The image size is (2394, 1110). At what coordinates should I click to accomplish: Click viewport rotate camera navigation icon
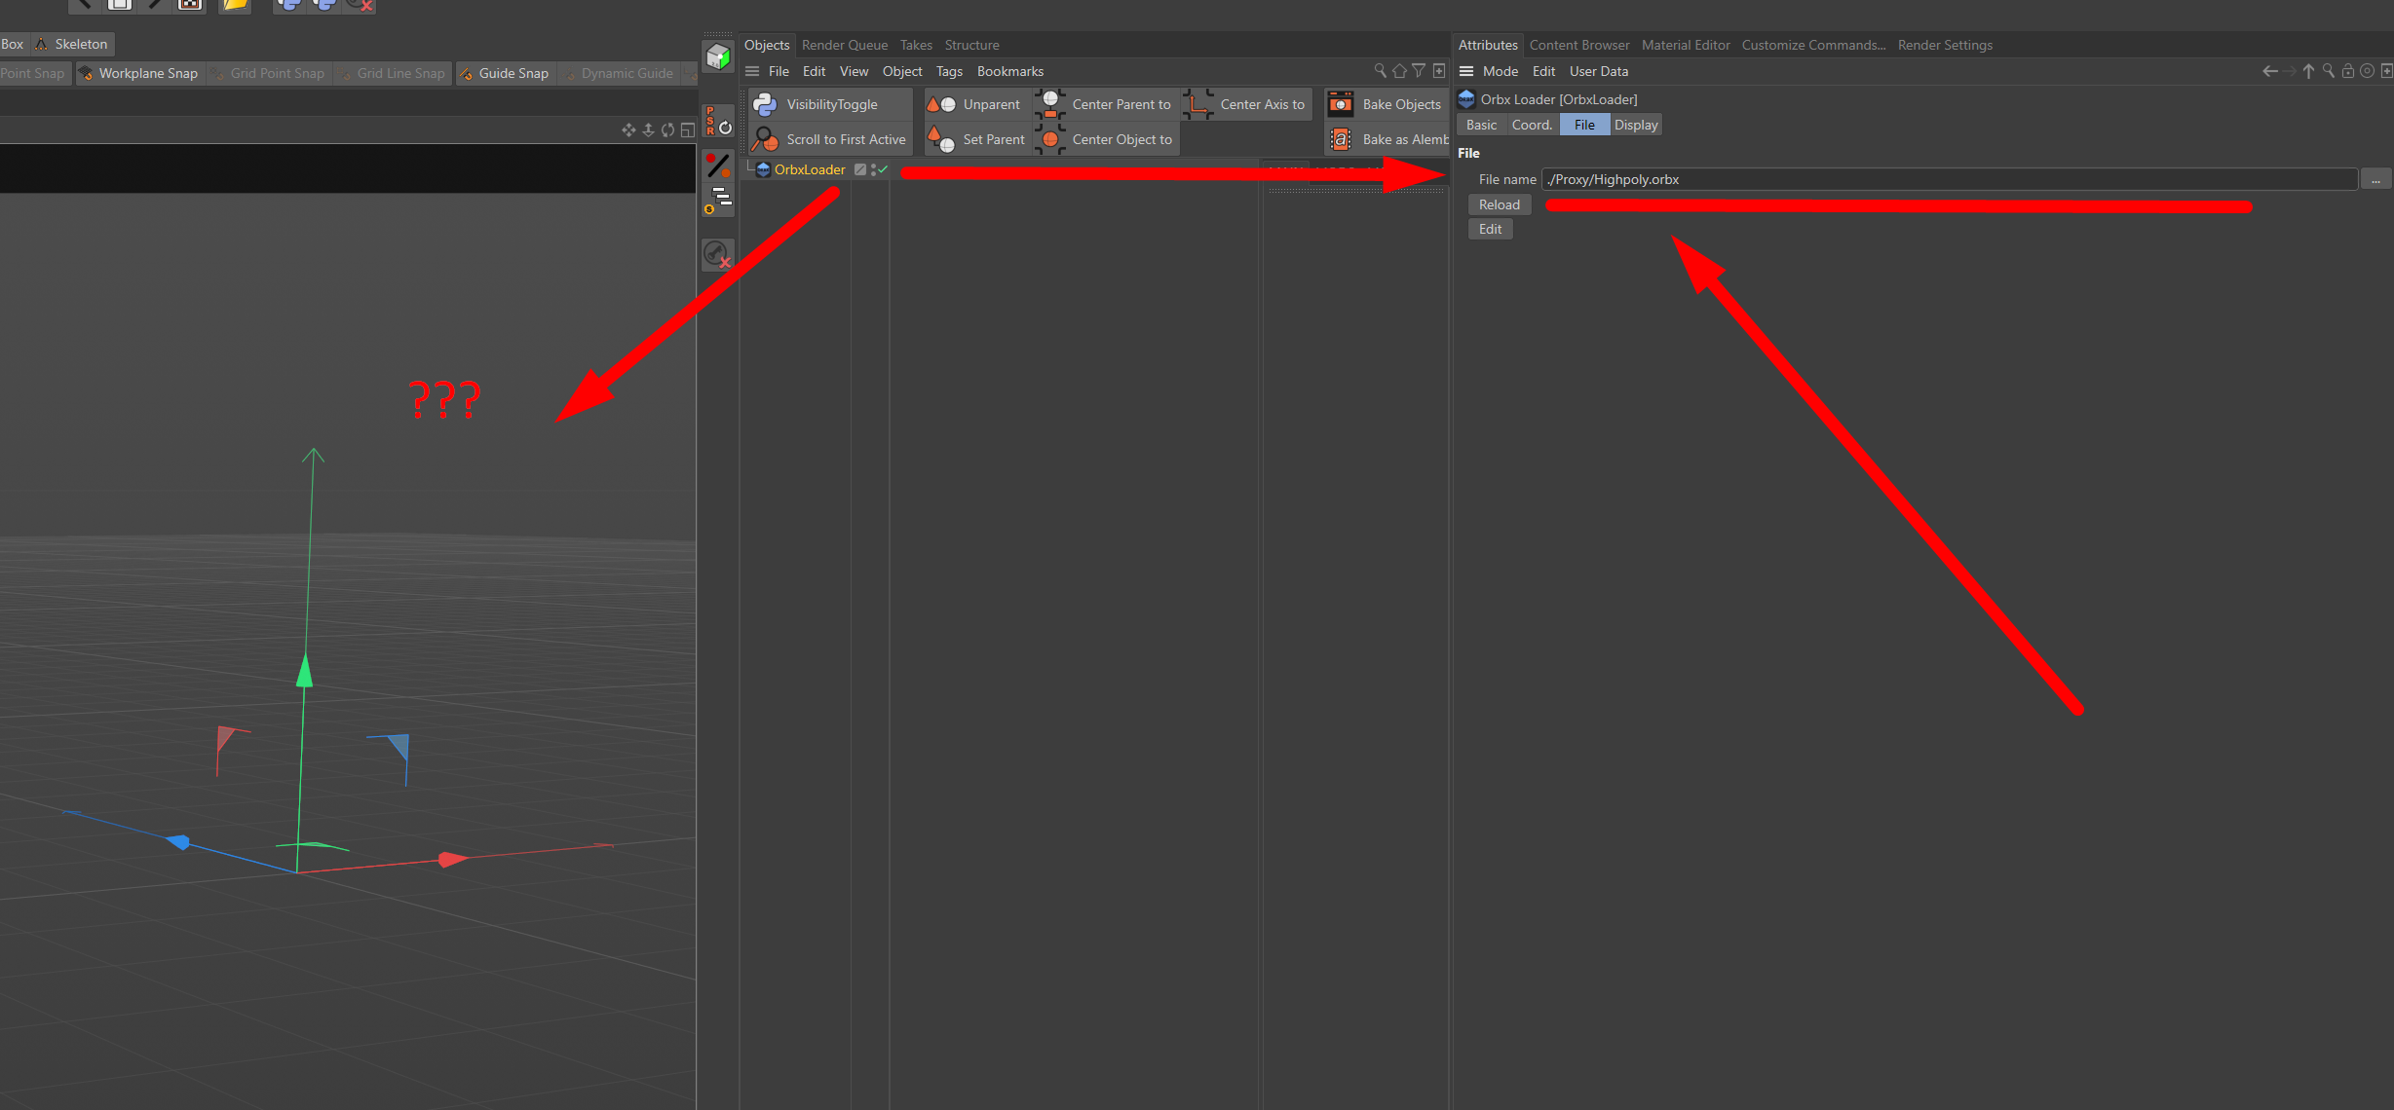(667, 129)
